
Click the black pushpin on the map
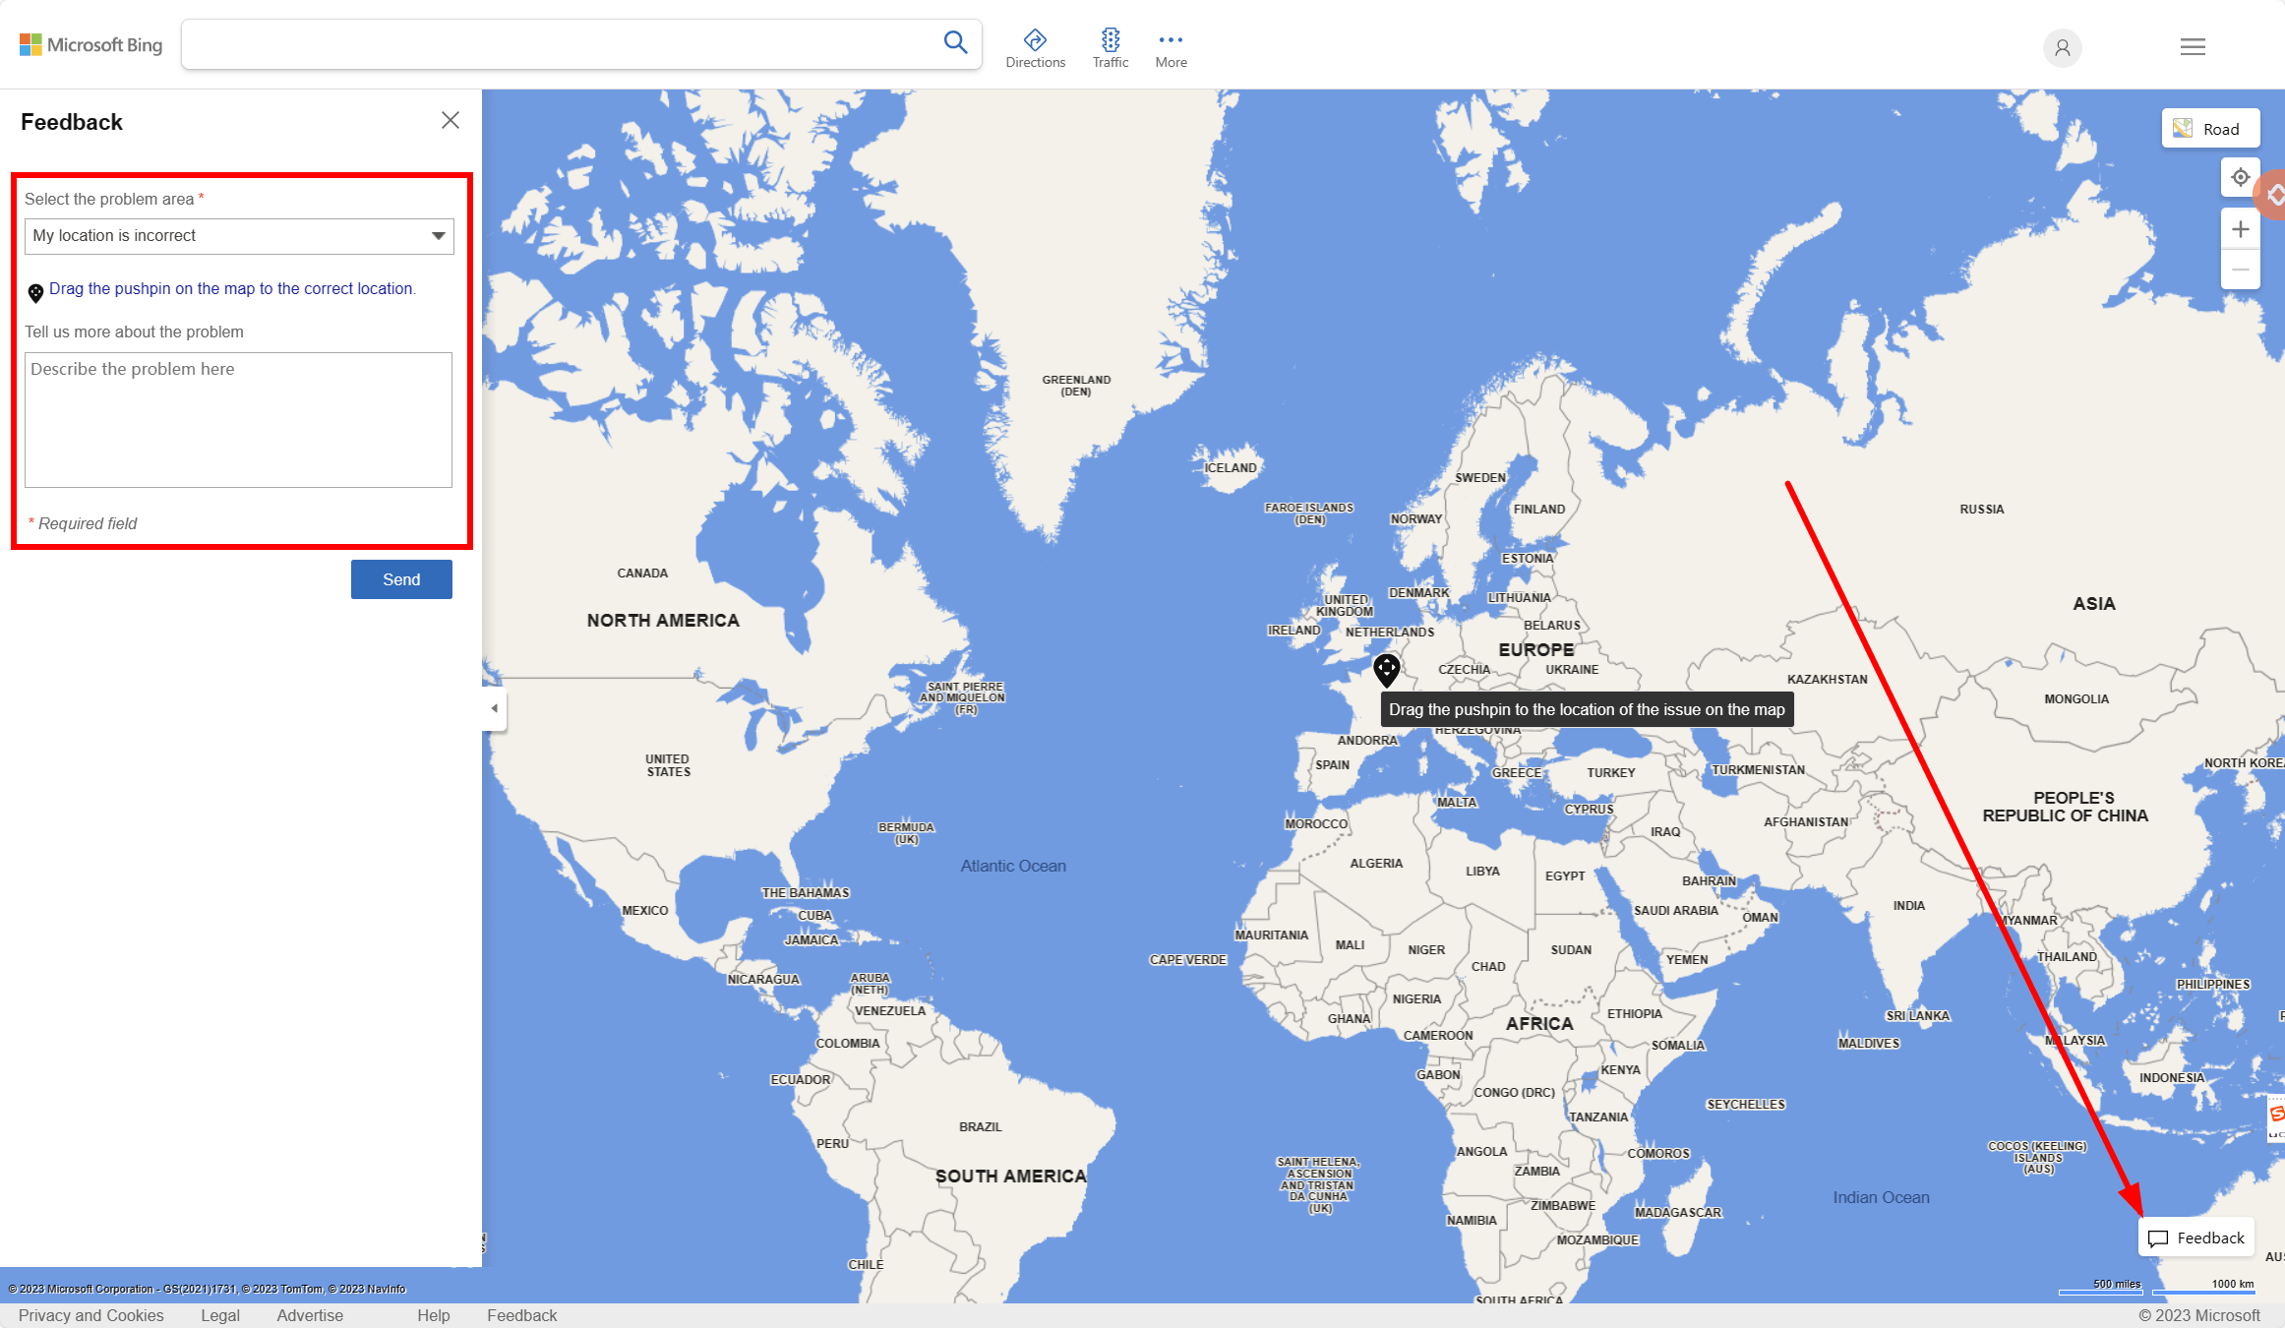click(x=1386, y=670)
